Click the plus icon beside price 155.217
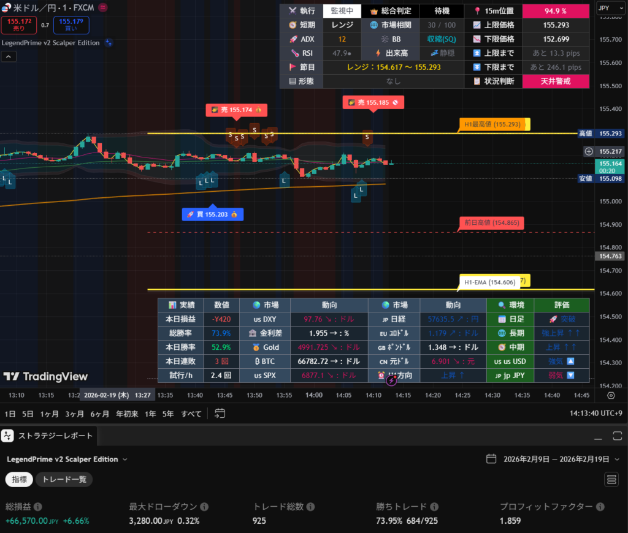The width and height of the screenshot is (628, 533). coord(589,151)
